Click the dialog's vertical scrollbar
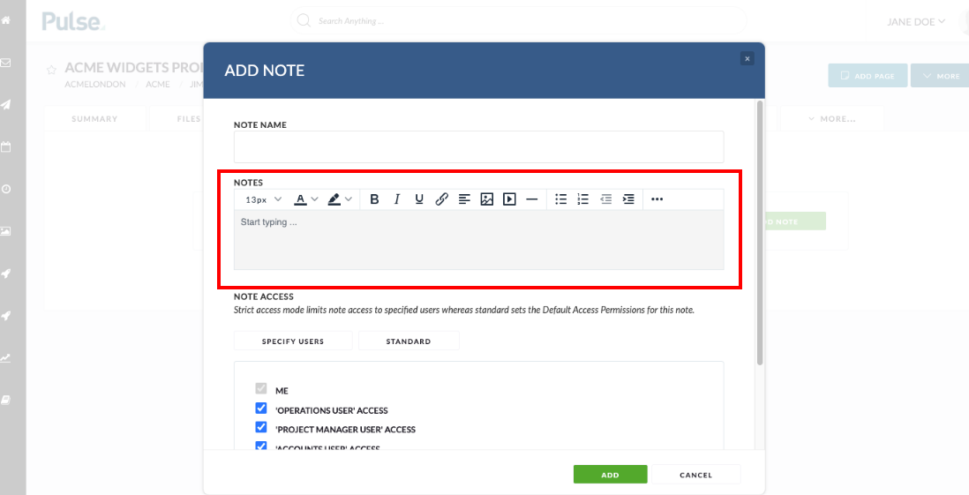969x495 pixels. pos(760,232)
